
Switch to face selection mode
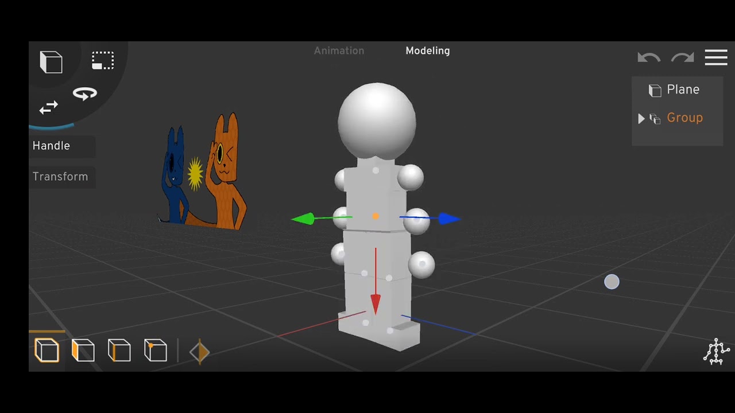[83, 350]
